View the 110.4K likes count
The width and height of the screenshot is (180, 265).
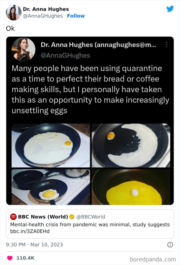click(x=25, y=258)
